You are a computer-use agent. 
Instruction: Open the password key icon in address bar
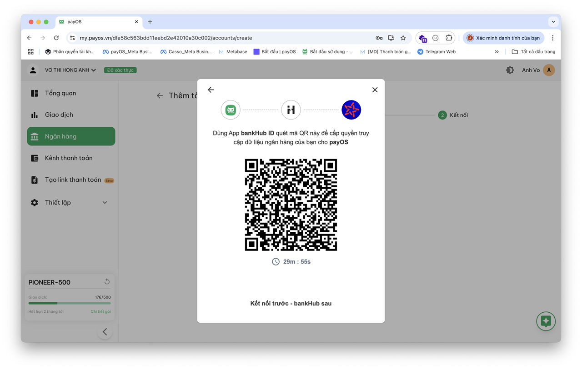(379, 38)
